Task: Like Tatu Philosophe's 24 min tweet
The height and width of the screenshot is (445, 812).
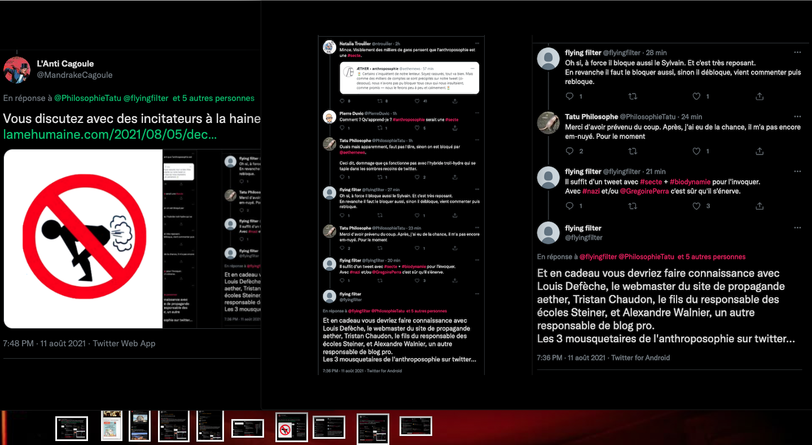Action: pyautogui.click(x=696, y=151)
